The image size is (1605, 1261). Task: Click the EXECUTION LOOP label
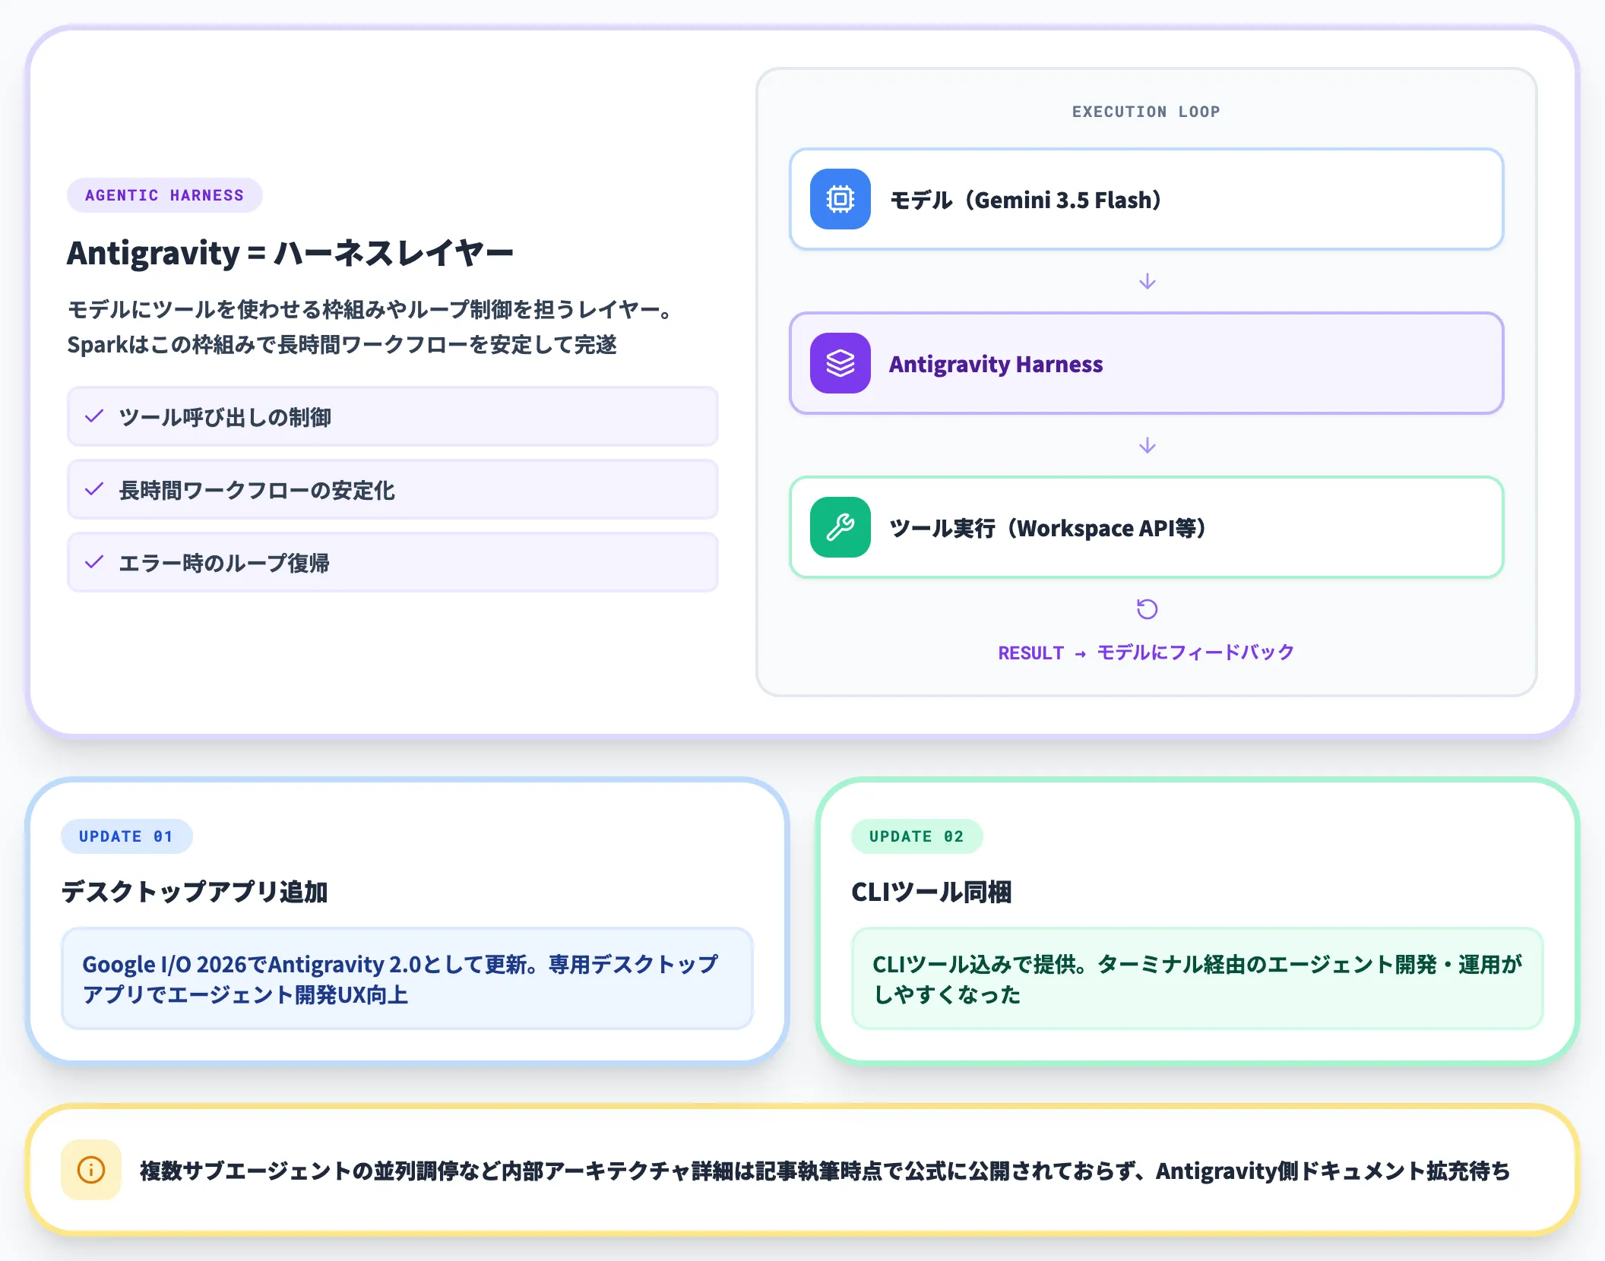point(1146,112)
